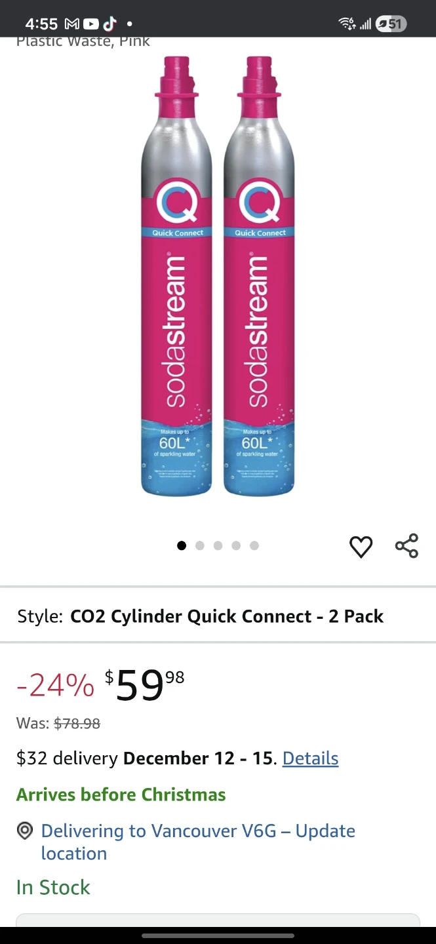The image size is (436, 944).
Task: Select the first image carousel dot
Action: point(182,545)
